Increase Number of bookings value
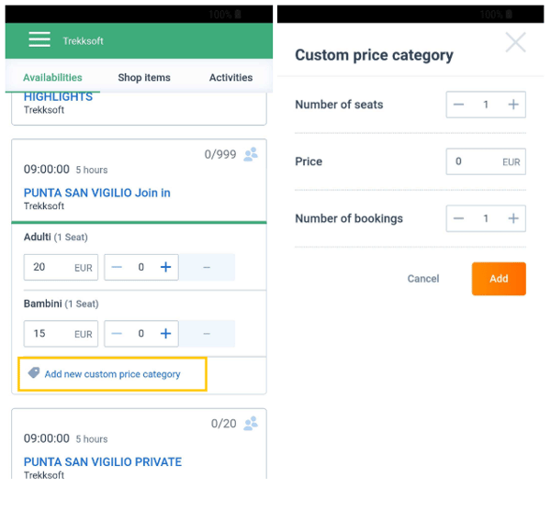The image size is (551, 509). point(513,218)
